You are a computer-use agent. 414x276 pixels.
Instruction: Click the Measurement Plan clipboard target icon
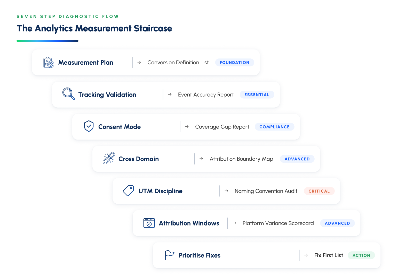click(49, 62)
